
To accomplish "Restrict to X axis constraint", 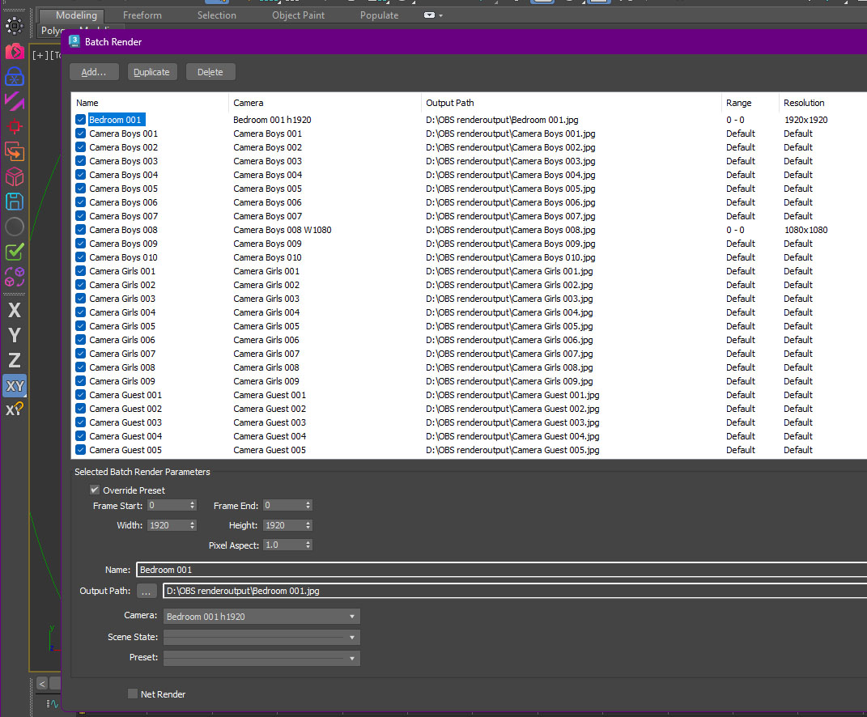I will (x=15, y=310).
